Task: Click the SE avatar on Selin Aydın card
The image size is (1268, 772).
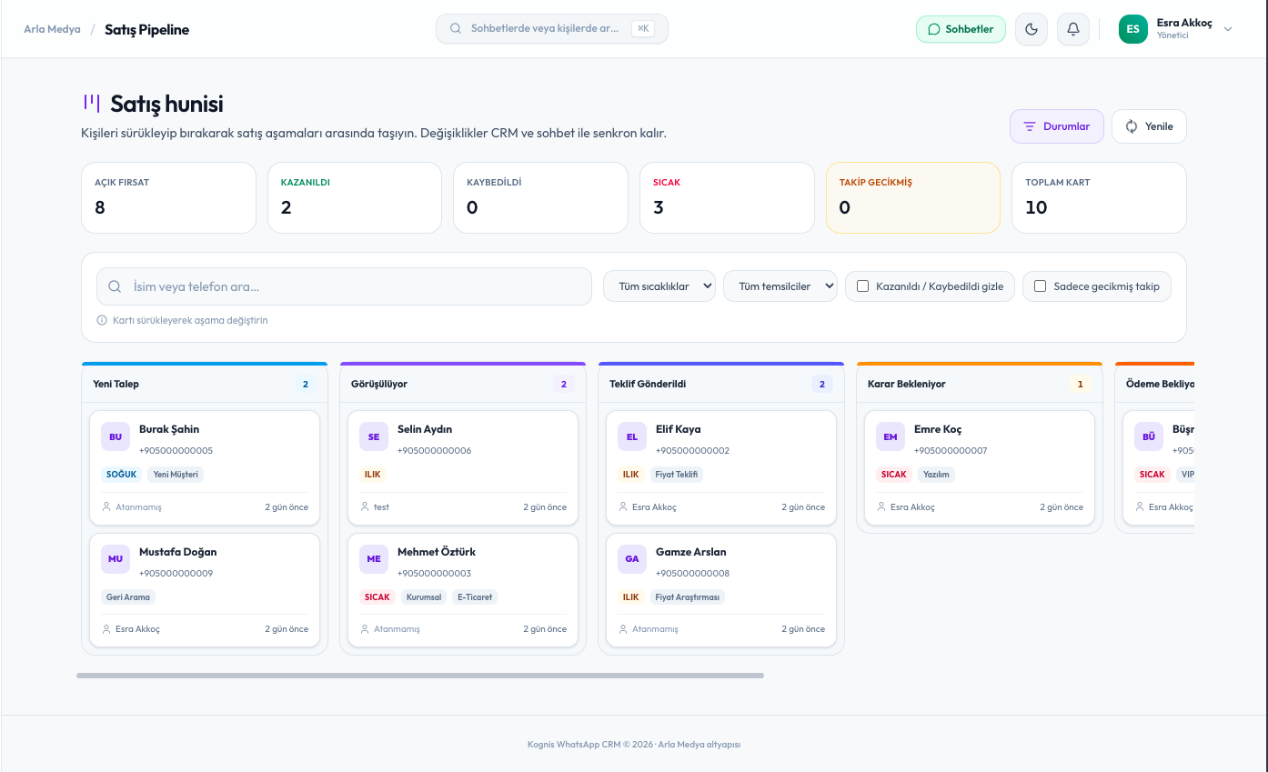Action: [x=374, y=436]
